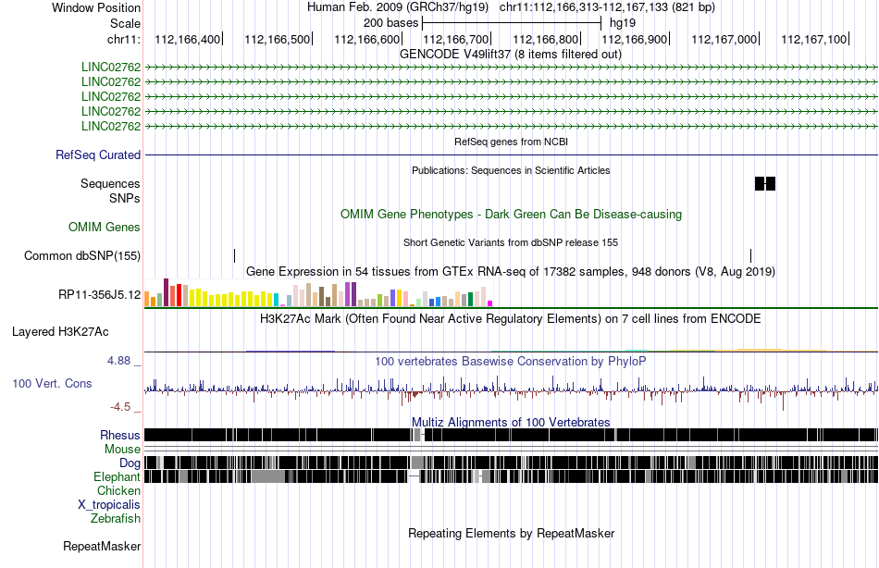879x568 pixels.
Task: Click the RepeatMasker track label
Action: point(102,547)
